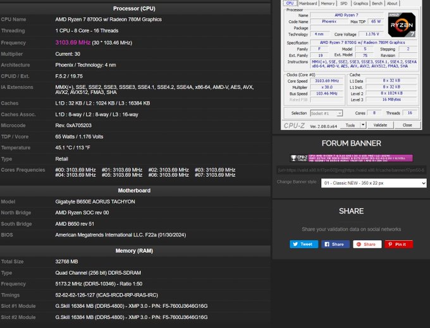Click the Pin it button

(x=399, y=244)
